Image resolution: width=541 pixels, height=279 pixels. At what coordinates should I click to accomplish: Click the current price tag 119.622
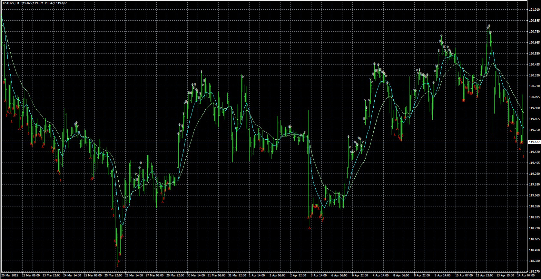point(534,142)
